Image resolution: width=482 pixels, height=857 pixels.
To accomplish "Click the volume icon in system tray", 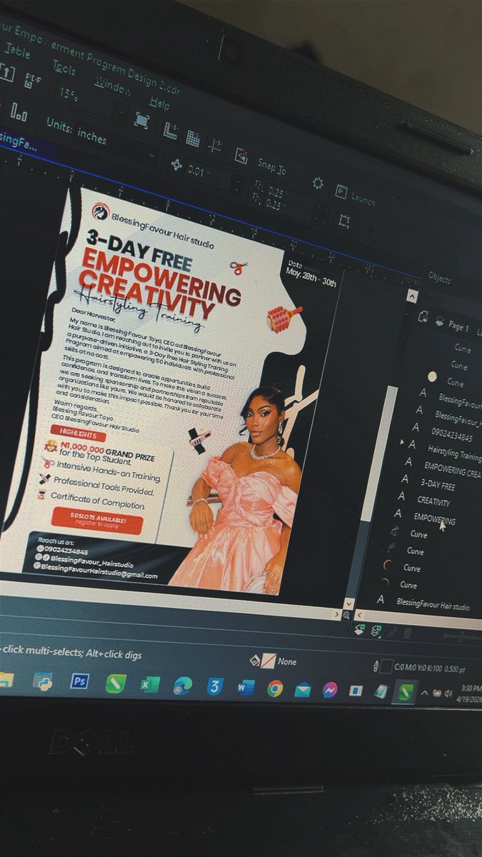I will [x=448, y=694].
